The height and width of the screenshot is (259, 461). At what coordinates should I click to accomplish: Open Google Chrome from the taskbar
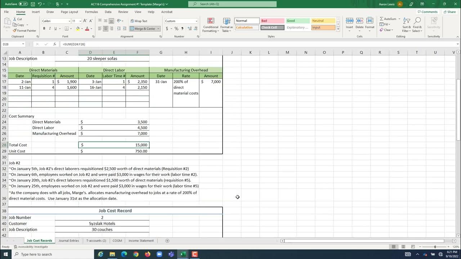pos(136,254)
